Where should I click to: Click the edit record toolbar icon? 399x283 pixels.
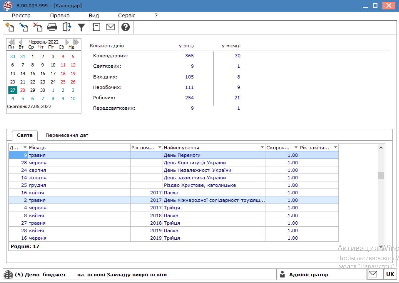point(24,27)
